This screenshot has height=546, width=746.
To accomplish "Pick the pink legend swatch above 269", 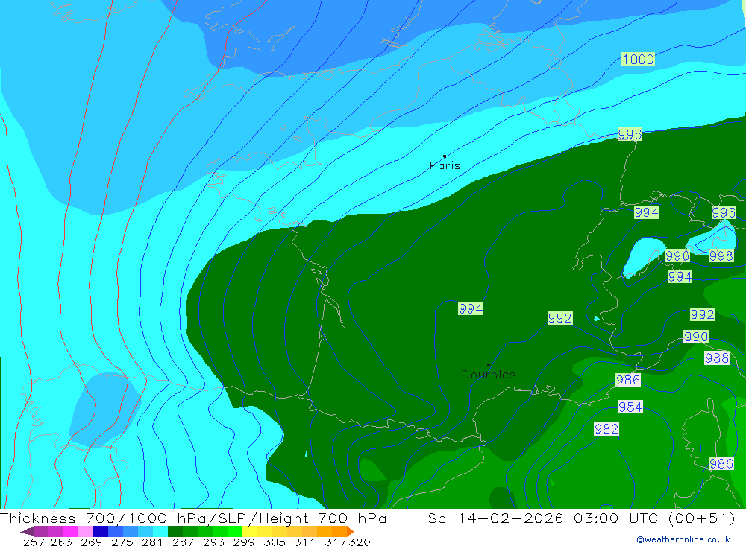I will (84, 531).
